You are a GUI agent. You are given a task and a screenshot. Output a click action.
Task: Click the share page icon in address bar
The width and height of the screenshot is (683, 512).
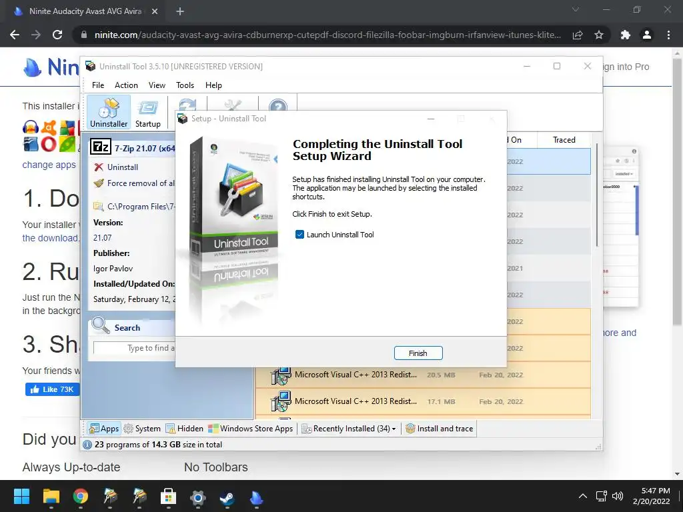pos(578,35)
